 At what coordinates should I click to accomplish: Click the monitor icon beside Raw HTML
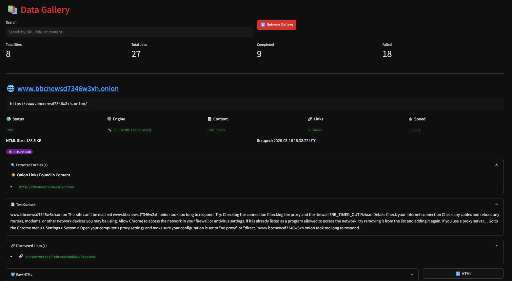[x=13, y=274]
